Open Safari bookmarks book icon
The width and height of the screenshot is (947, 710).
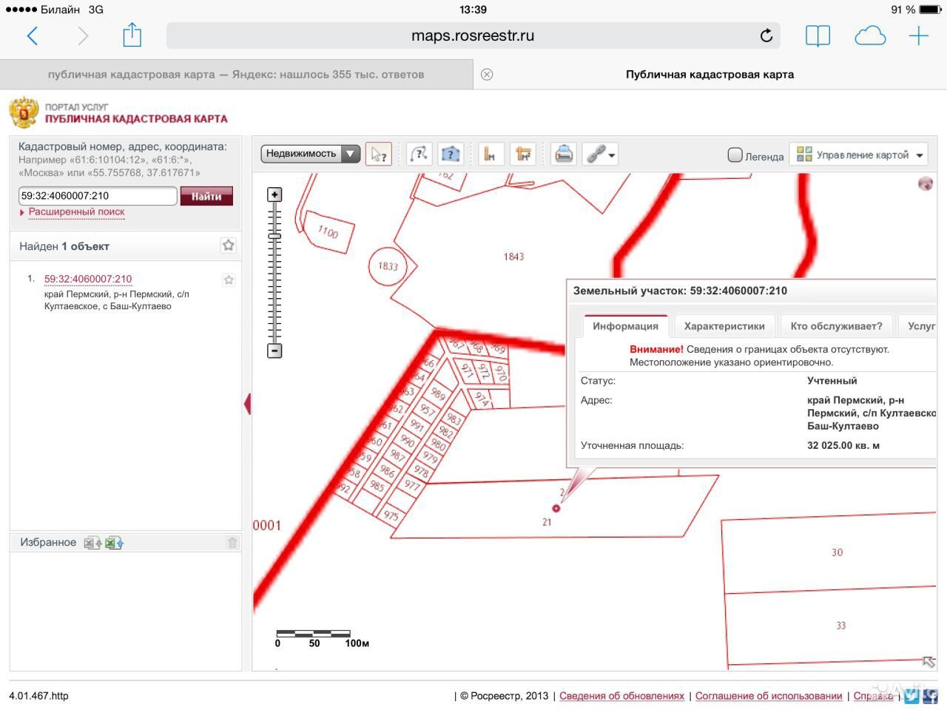[x=818, y=35]
